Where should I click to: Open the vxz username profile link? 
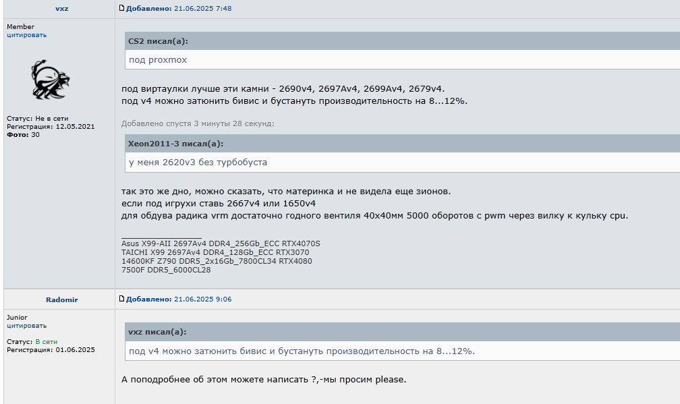point(61,8)
